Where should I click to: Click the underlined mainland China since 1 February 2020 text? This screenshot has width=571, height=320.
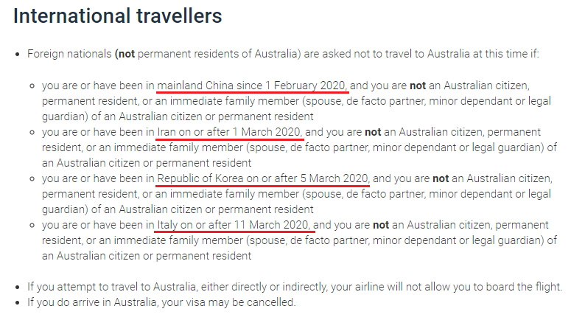pos(252,86)
